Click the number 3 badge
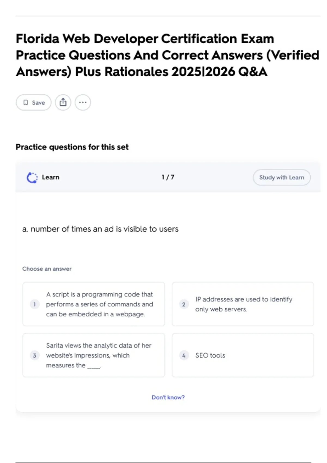This screenshot has width=327, height=463. point(35,355)
